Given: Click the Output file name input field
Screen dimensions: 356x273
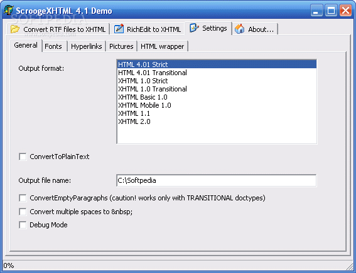Looking at the screenshot, I should tap(217, 180).
